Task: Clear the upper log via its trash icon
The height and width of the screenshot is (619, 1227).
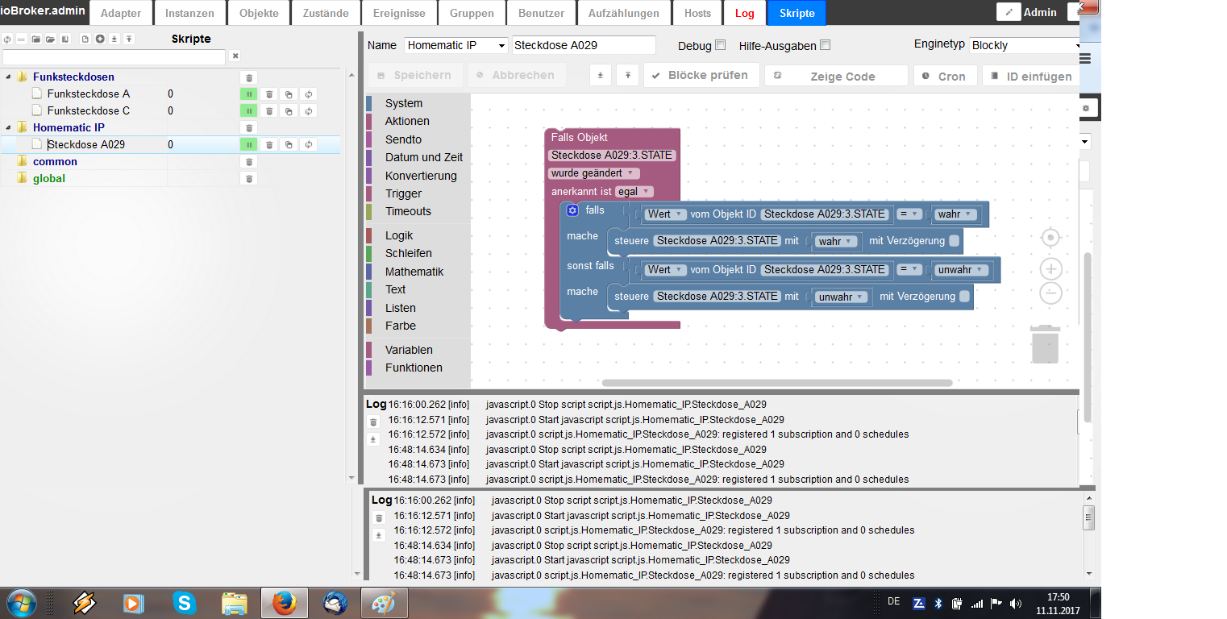Action: coord(373,422)
